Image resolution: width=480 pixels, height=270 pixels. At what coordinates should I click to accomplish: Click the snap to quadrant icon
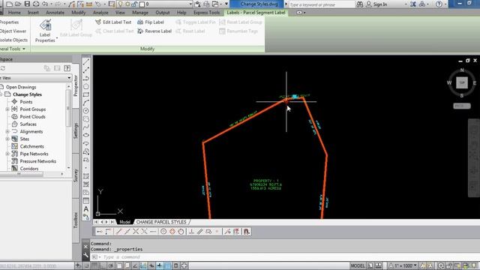172,232
